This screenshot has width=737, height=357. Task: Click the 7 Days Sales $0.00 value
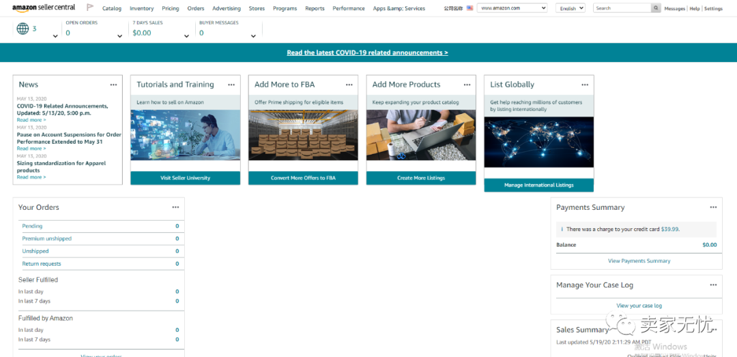coord(142,33)
